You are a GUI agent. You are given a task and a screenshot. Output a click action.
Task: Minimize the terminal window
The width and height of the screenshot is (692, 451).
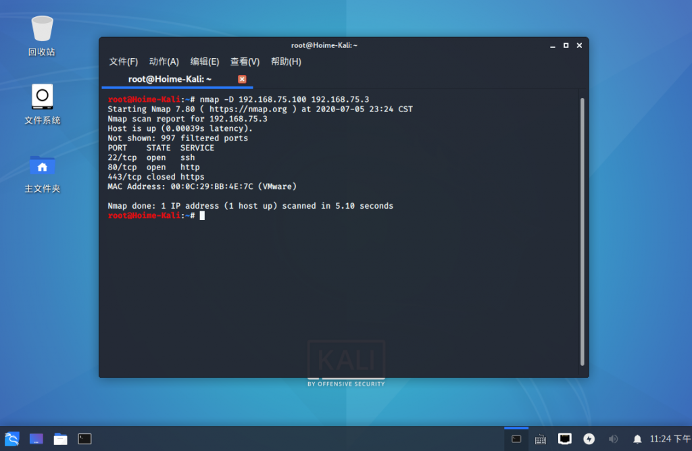pyautogui.click(x=553, y=45)
